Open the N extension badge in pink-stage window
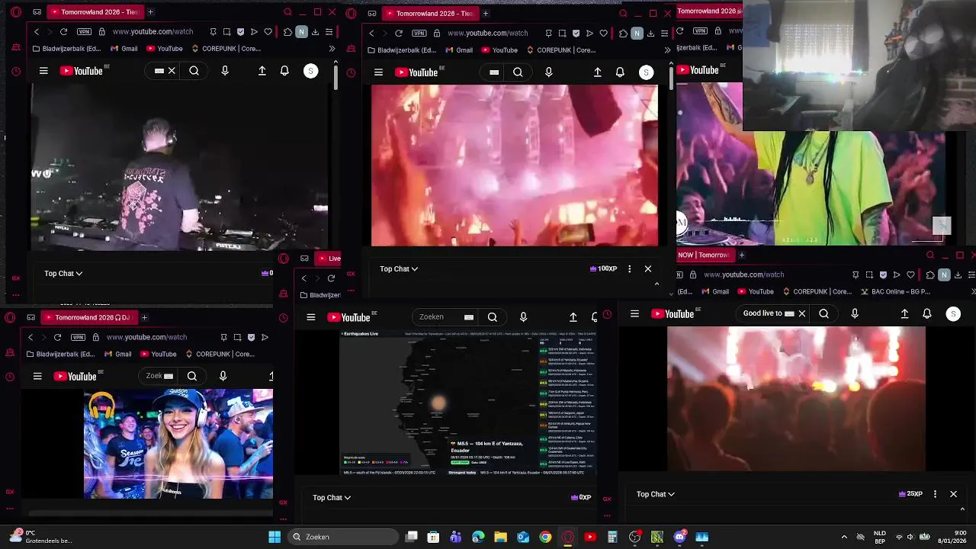The width and height of the screenshot is (976, 549). coord(637,33)
